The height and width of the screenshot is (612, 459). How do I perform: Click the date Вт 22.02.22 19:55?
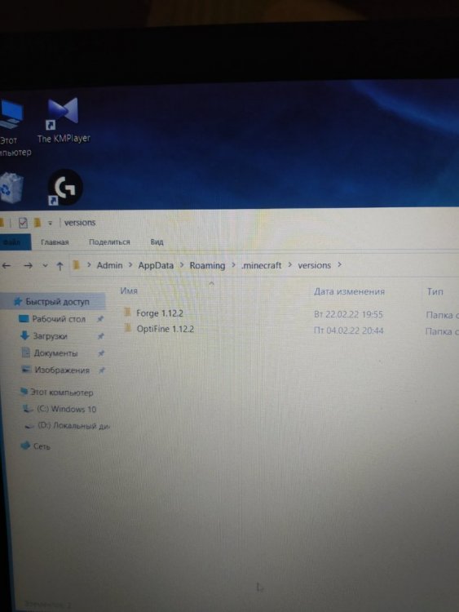pyautogui.click(x=348, y=315)
